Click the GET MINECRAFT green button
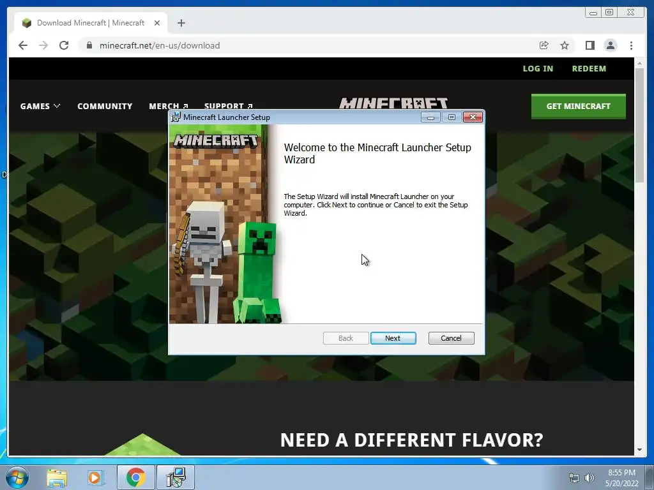Viewport: 654px width, 490px height. coord(578,107)
